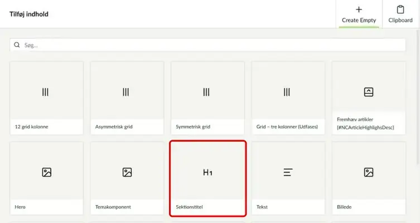Click the "Grid – tre kolonner (Udfases)" label
The height and width of the screenshot is (223, 420).
pos(287,127)
